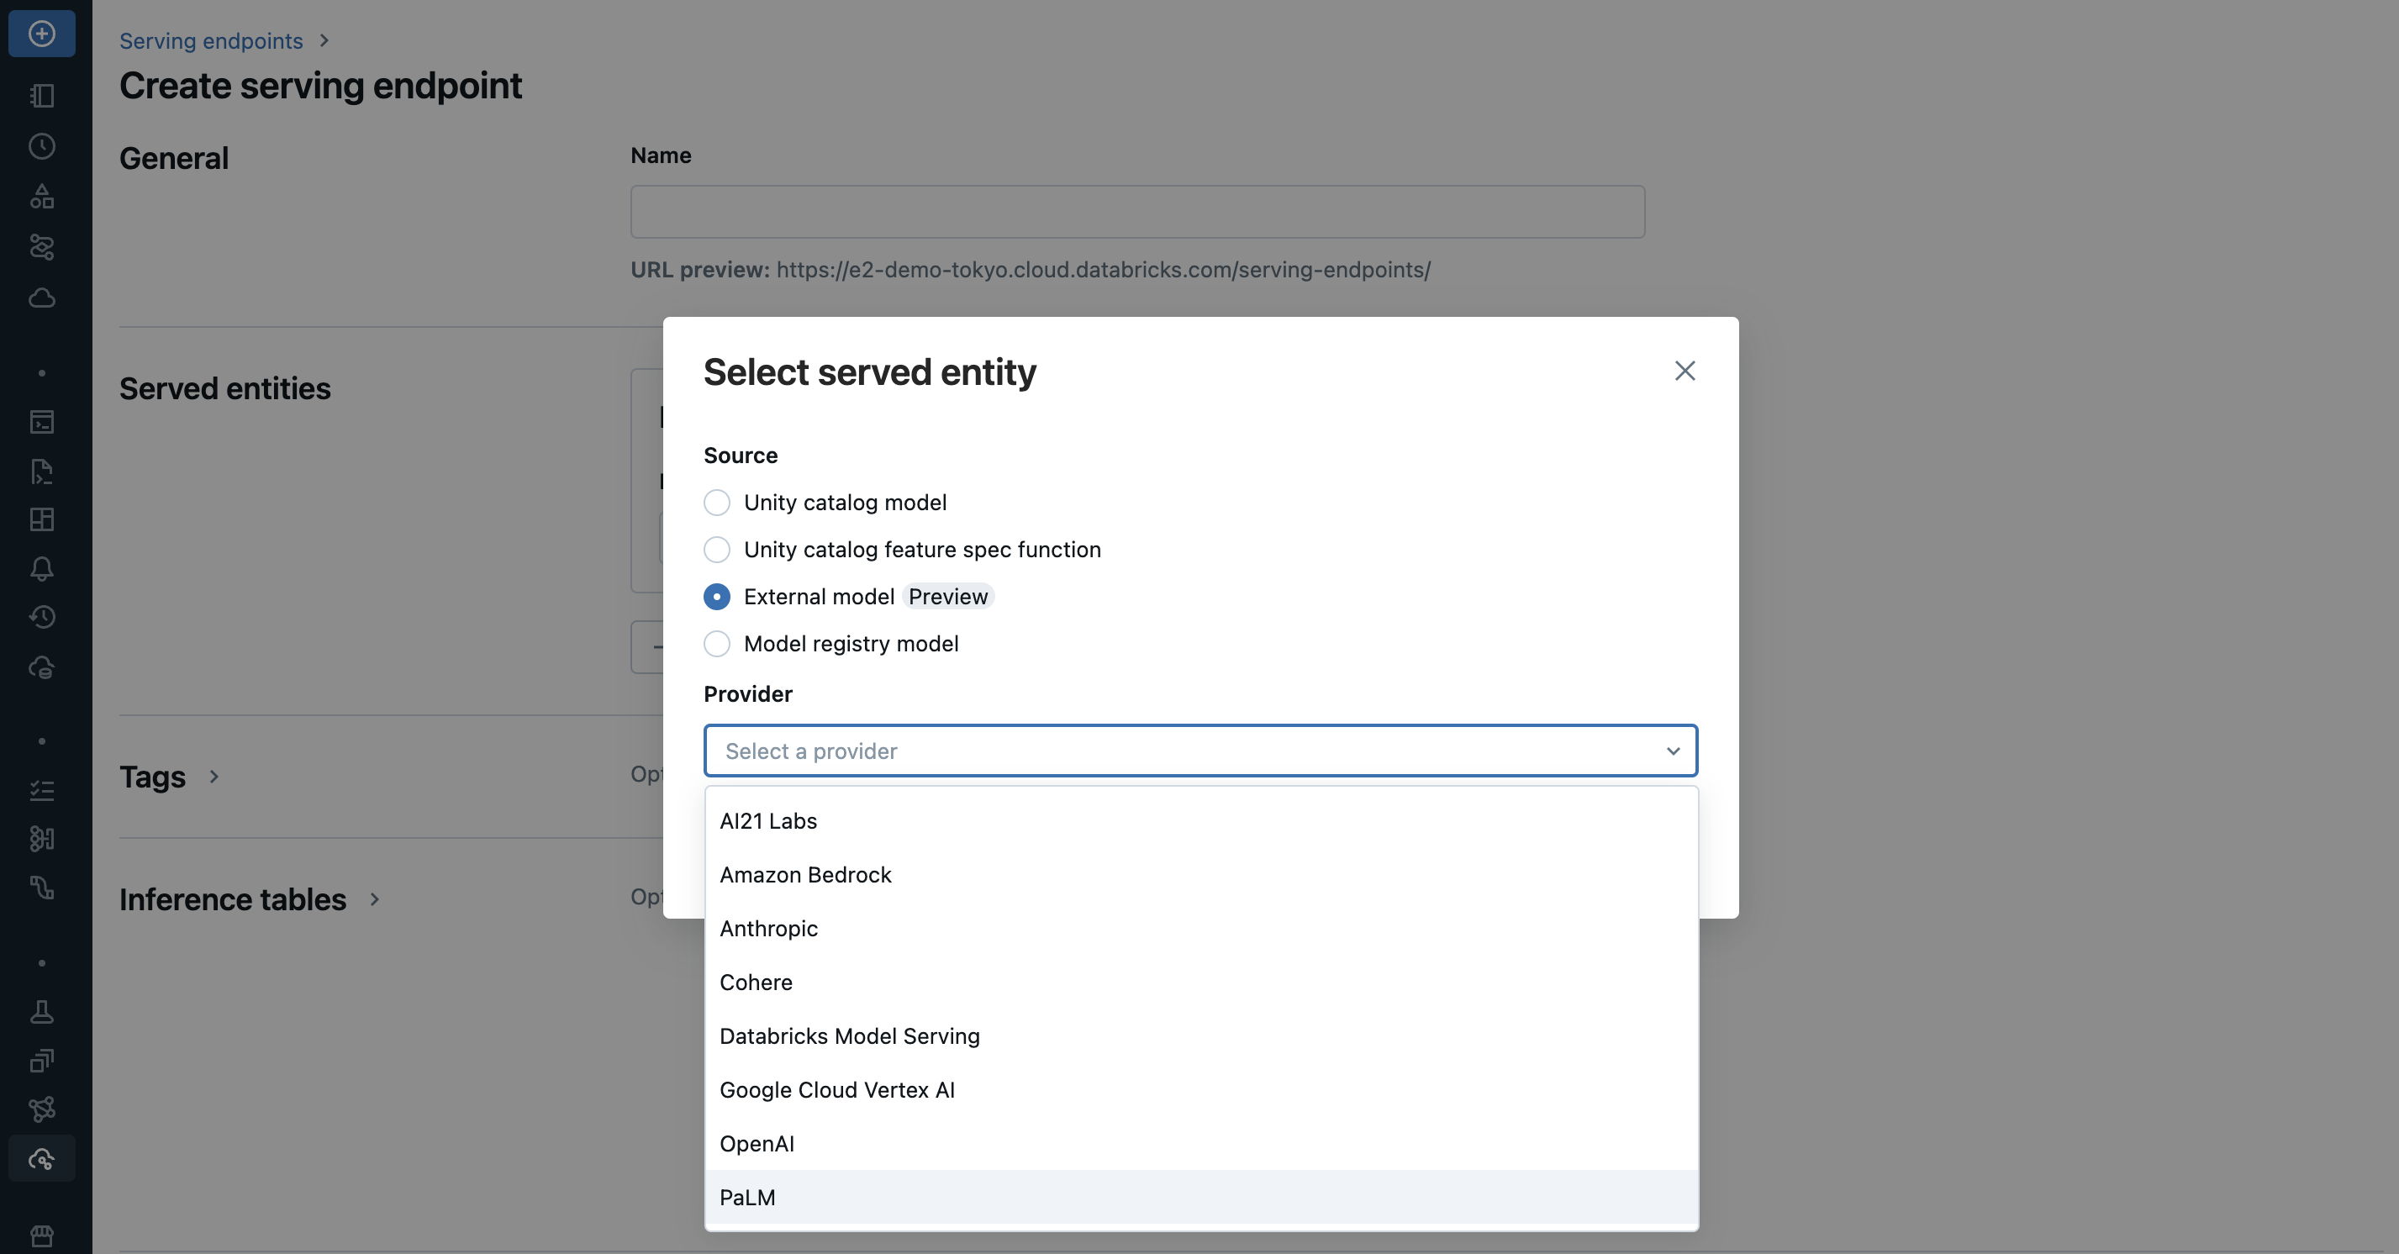Collapse the Select a provider dropdown
This screenshot has width=2399, height=1254.
coord(1673,751)
